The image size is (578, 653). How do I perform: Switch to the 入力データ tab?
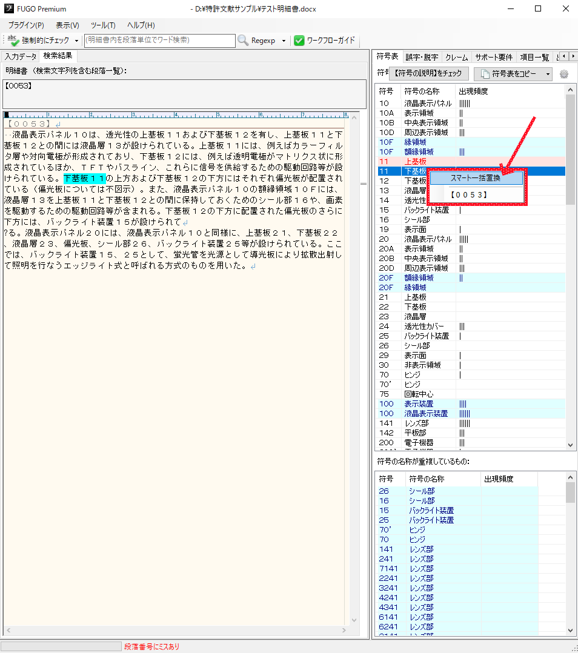(x=21, y=56)
